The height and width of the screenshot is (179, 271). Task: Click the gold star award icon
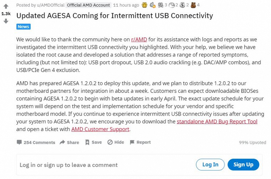click(145, 5)
